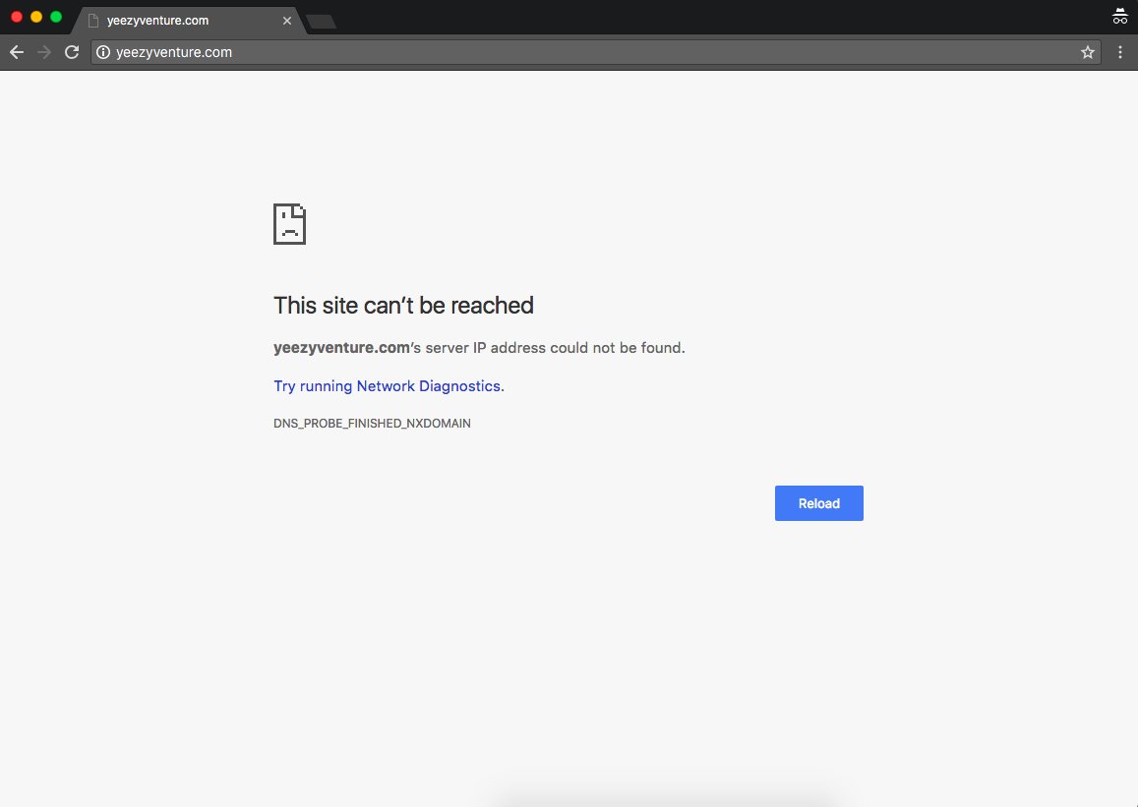
Task: Reload page with the toolbar refresh icon
Action: (x=71, y=52)
